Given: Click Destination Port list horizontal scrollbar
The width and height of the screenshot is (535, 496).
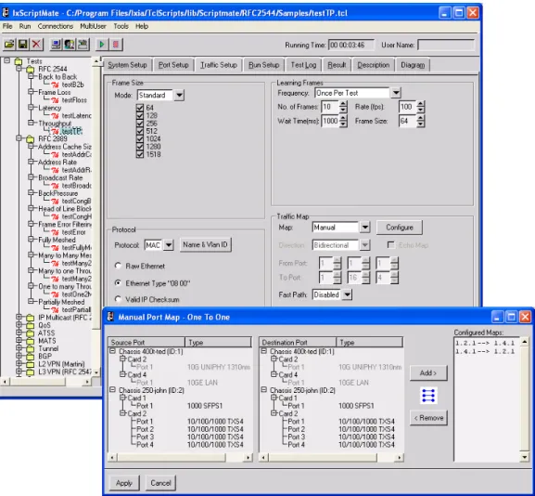Looking at the screenshot, I should pos(331,457).
